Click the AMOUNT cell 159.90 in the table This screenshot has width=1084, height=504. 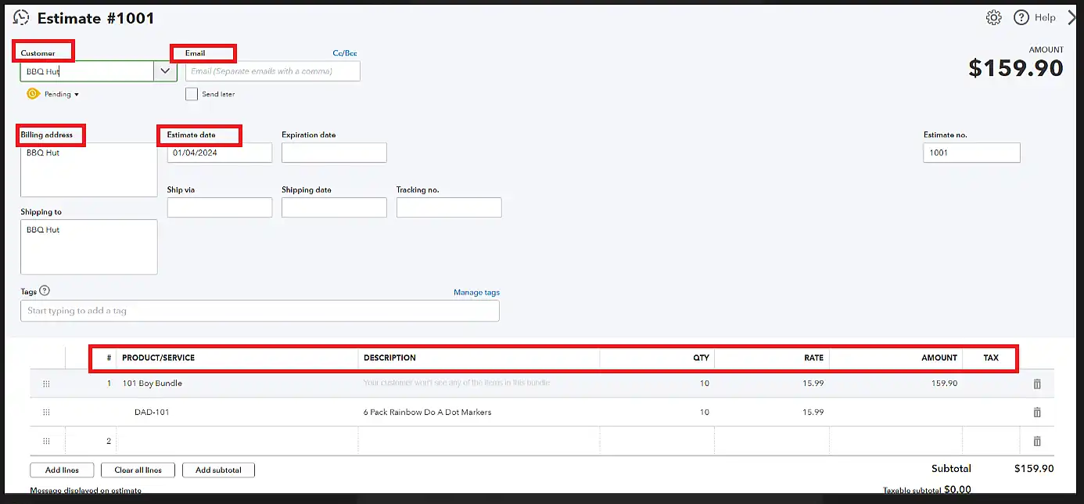click(x=943, y=383)
